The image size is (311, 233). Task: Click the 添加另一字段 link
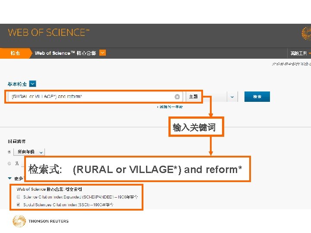[x=170, y=107]
